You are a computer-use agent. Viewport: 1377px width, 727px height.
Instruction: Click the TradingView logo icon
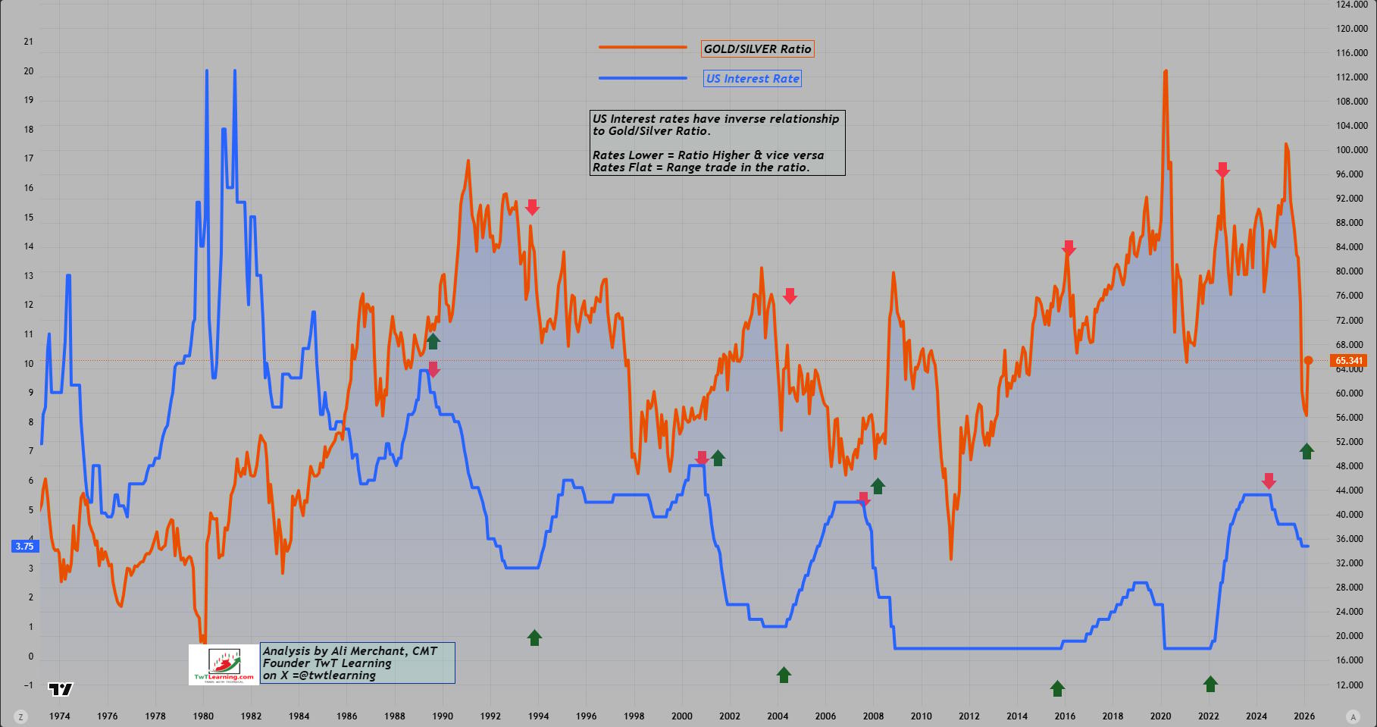(61, 689)
